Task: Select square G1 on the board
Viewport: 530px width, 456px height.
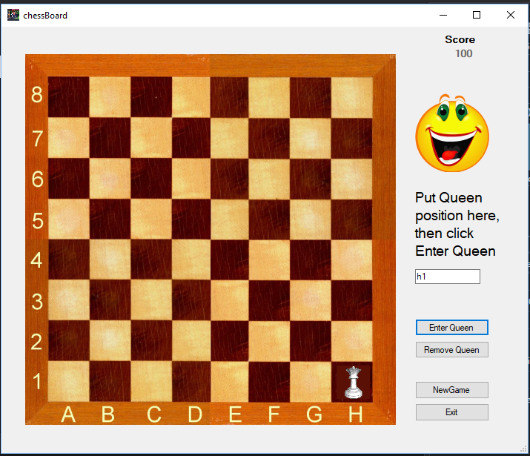Action: 311,381
